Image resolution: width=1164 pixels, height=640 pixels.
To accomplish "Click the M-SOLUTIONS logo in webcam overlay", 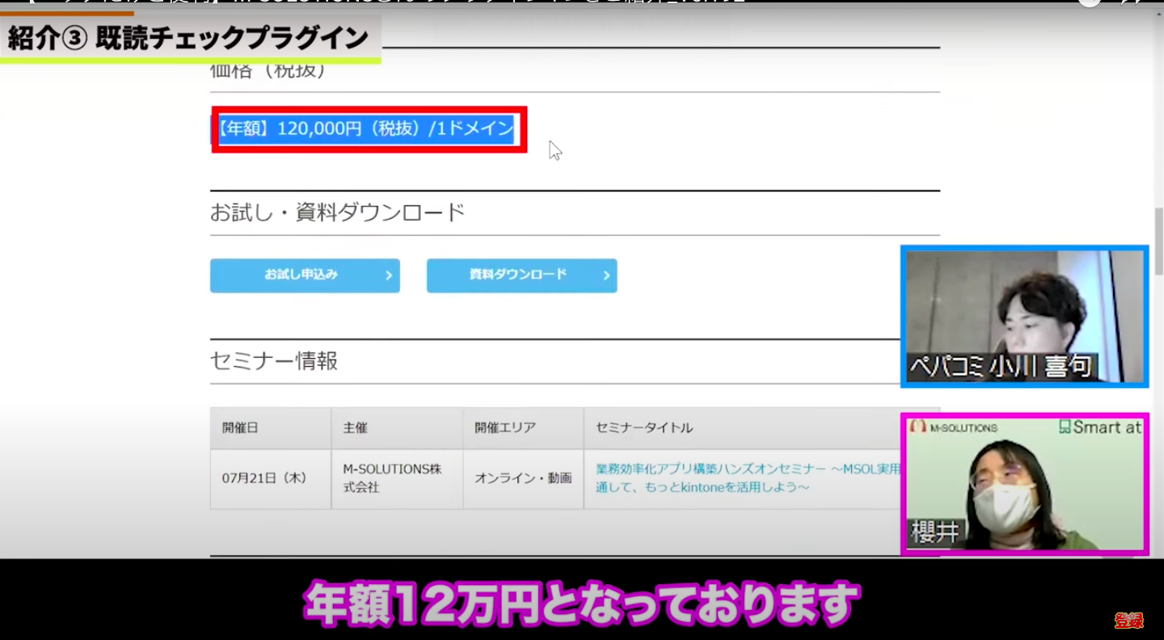I will (x=955, y=427).
